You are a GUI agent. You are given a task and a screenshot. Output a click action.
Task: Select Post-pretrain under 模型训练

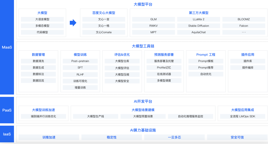(x=80, y=61)
